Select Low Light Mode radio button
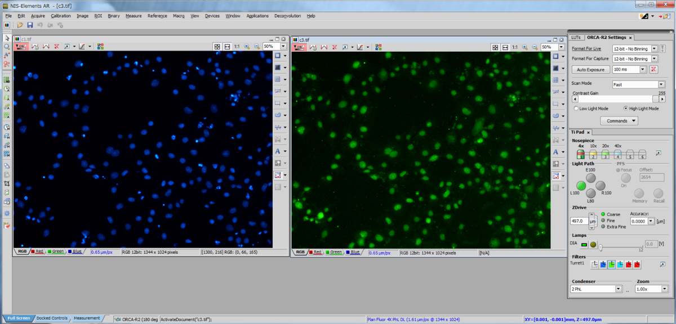 [x=576, y=109]
